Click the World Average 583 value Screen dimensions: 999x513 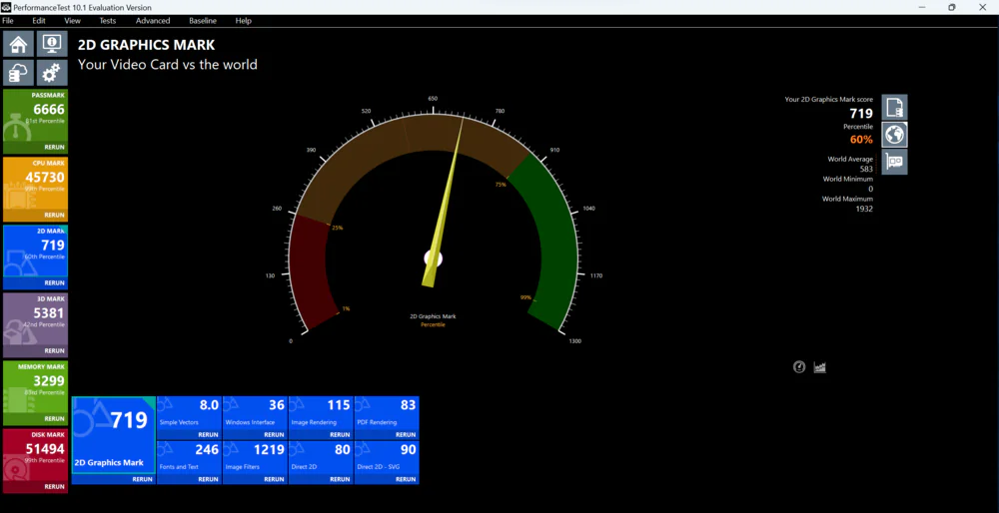click(x=866, y=169)
